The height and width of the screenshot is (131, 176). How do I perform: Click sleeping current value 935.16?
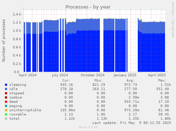(67, 85)
